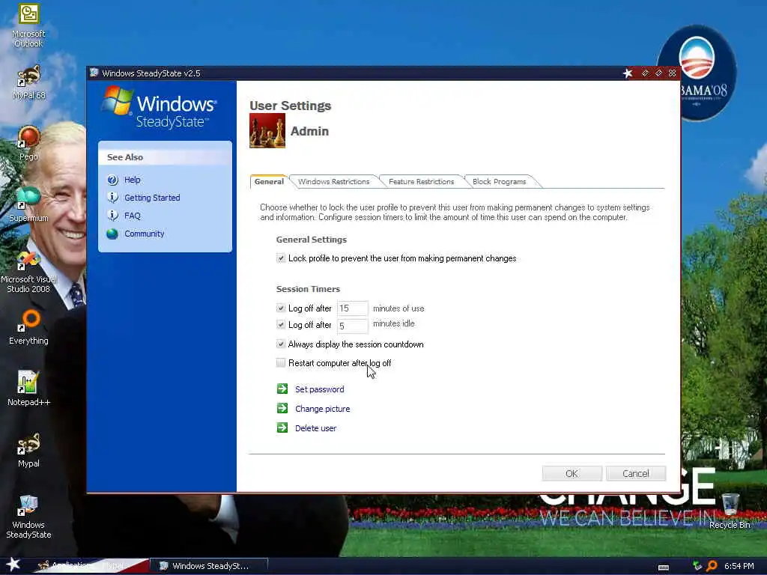This screenshot has height=575, width=767.
Task: Close the SteadyState window
Action: [672, 73]
